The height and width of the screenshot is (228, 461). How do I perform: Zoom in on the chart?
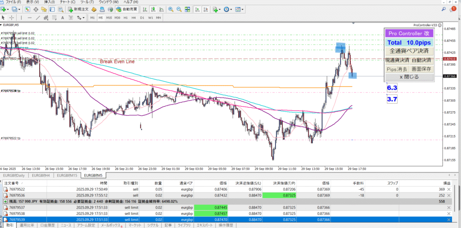[x=171, y=9]
